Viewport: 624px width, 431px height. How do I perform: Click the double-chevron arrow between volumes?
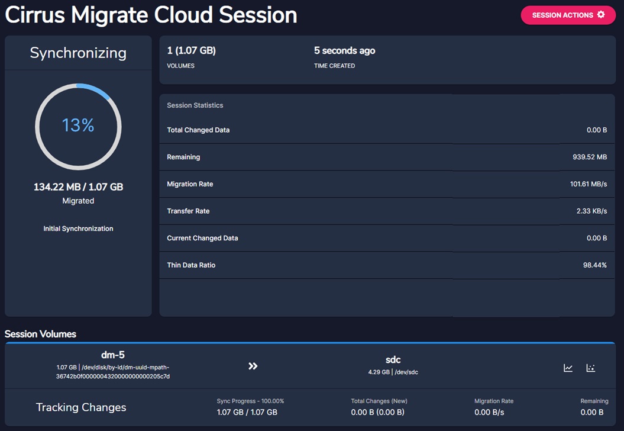(x=253, y=366)
